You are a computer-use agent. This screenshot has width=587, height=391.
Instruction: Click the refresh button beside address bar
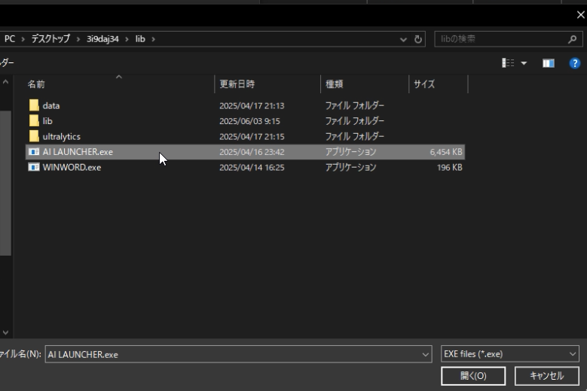419,39
